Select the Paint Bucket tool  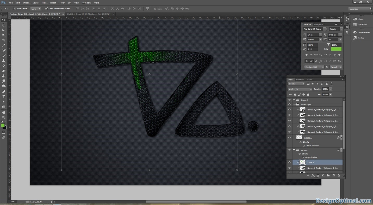(x=4, y=76)
